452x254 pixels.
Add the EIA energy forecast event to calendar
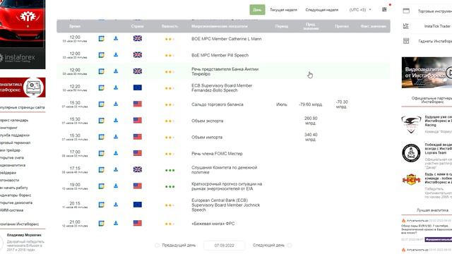click(101, 186)
